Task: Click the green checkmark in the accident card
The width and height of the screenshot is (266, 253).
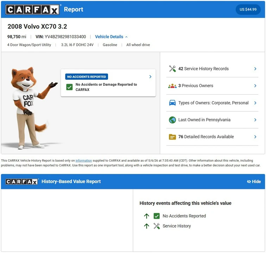Action: coord(69,87)
